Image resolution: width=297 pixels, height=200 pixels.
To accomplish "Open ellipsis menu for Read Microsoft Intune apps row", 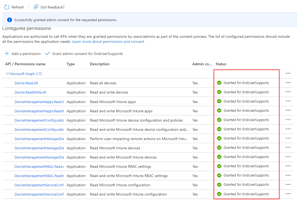I will click(x=288, y=101).
